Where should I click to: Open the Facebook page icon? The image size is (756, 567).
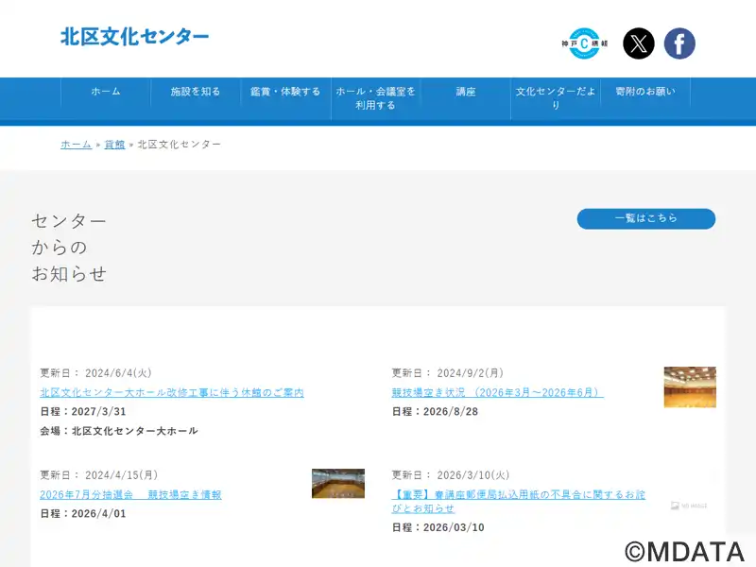[679, 43]
